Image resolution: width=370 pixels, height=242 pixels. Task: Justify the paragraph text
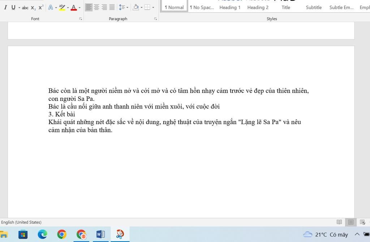coord(112,7)
